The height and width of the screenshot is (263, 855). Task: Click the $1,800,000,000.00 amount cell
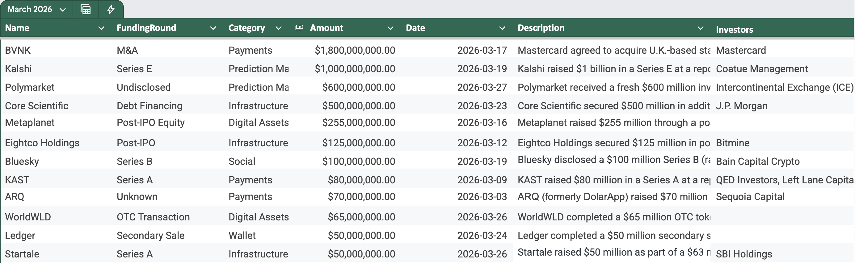pyautogui.click(x=355, y=50)
